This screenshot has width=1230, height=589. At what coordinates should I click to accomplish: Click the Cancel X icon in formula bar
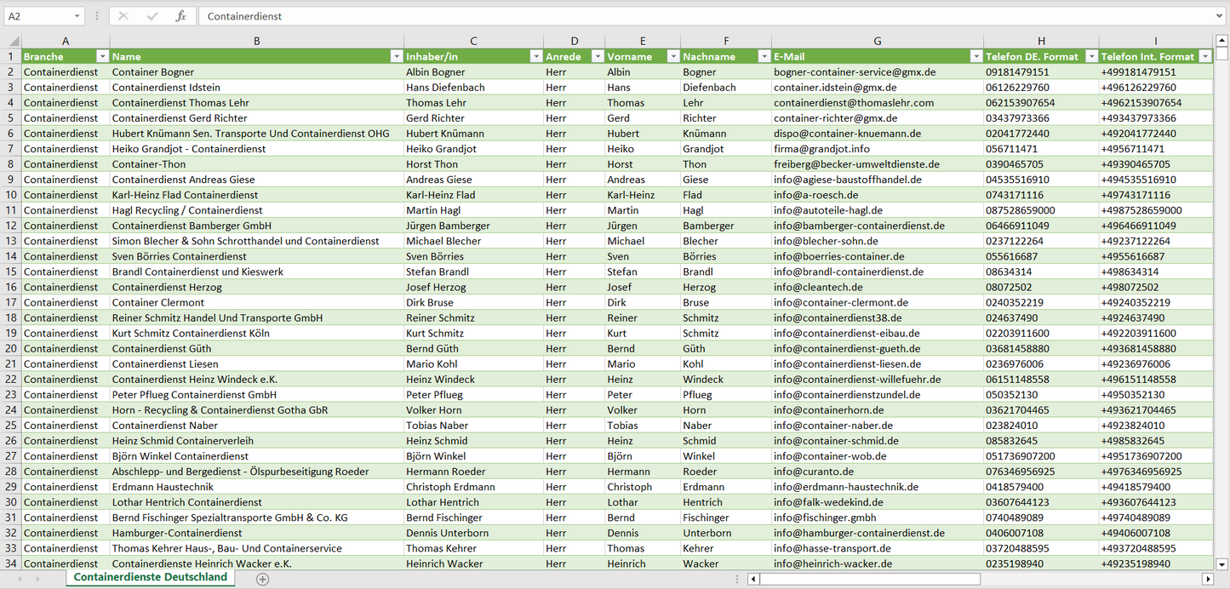pos(123,16)
